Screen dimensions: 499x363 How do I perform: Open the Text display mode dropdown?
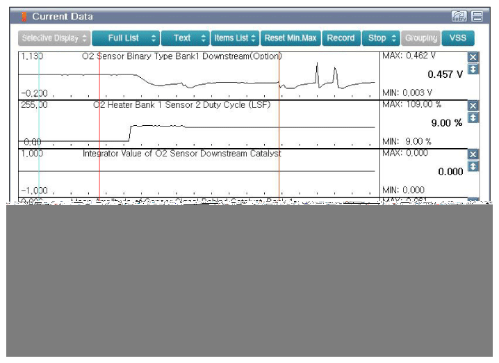(185, 38)
